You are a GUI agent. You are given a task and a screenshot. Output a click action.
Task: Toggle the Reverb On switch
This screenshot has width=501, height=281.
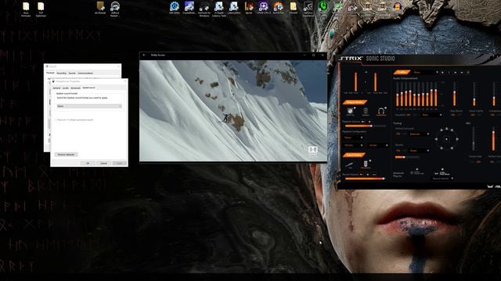tap(398, 151)
